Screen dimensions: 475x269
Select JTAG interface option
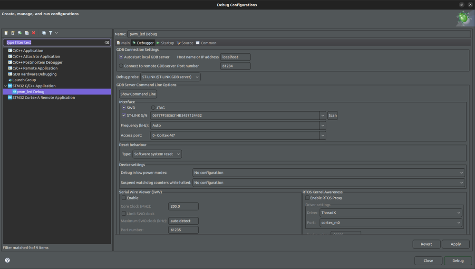pyautogui.click(x=153, y=107)
